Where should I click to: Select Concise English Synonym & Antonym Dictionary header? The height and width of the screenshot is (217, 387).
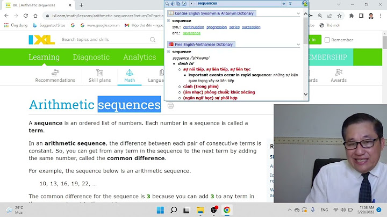(x=212, y=13)
